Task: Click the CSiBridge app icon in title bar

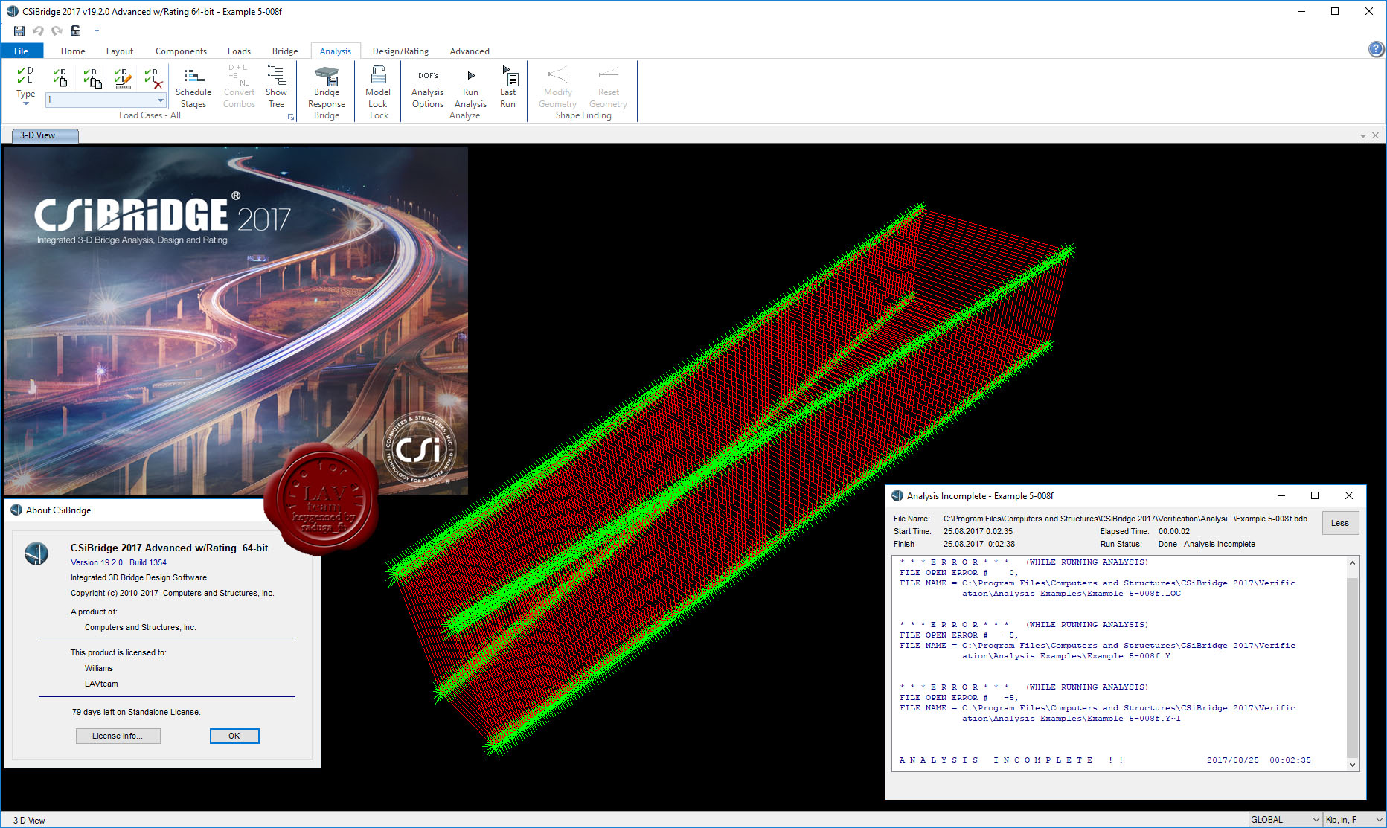Action: point(12,11)
